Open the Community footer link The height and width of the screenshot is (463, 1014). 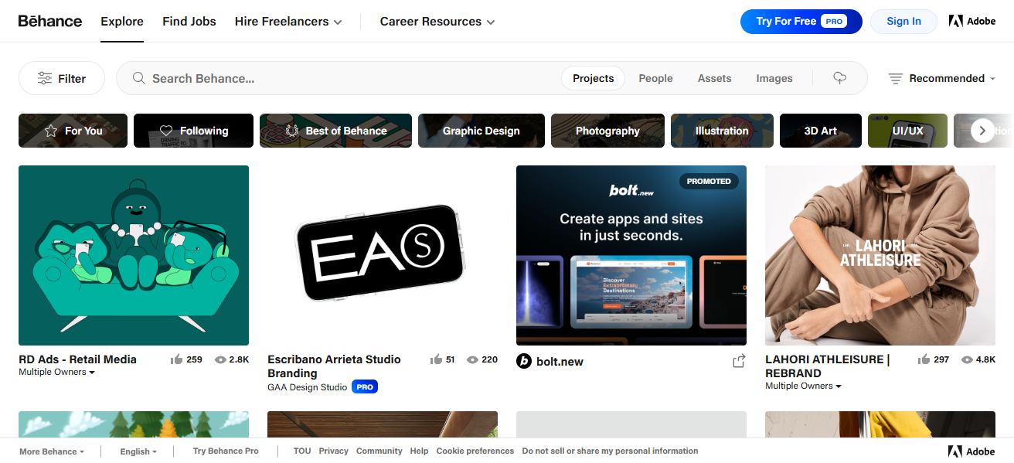click(379, 451)
